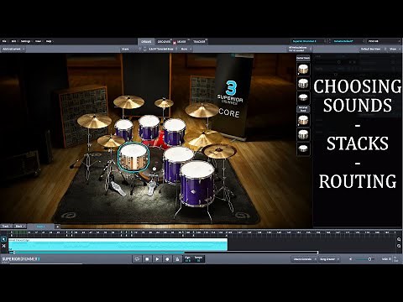Open the snare model selection dropdown

pyautogui.click(x=163, y=49)
